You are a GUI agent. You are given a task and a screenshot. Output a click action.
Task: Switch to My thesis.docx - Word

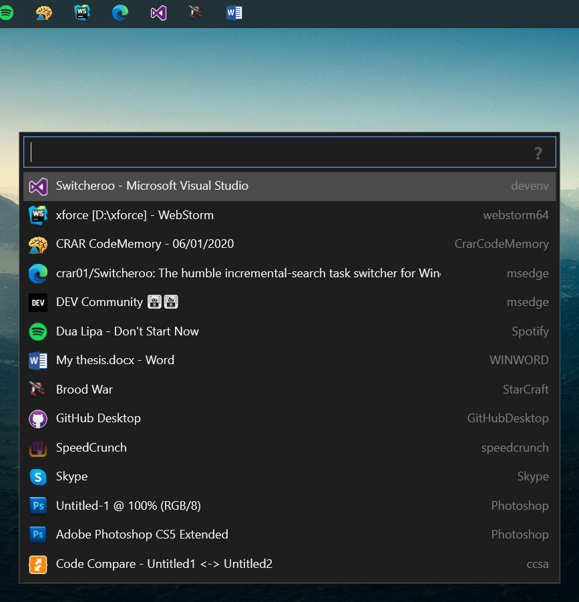290,361
